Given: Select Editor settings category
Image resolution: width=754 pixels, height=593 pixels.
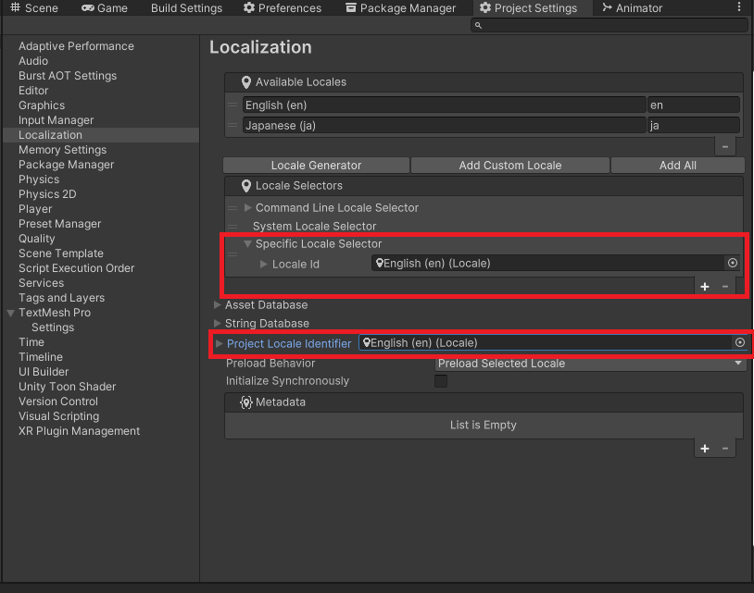Looking at the screenshot, I should coord(33,91).
